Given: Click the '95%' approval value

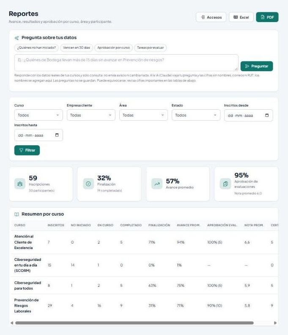Looking at the screenshot, I should (x=241, y=175).
